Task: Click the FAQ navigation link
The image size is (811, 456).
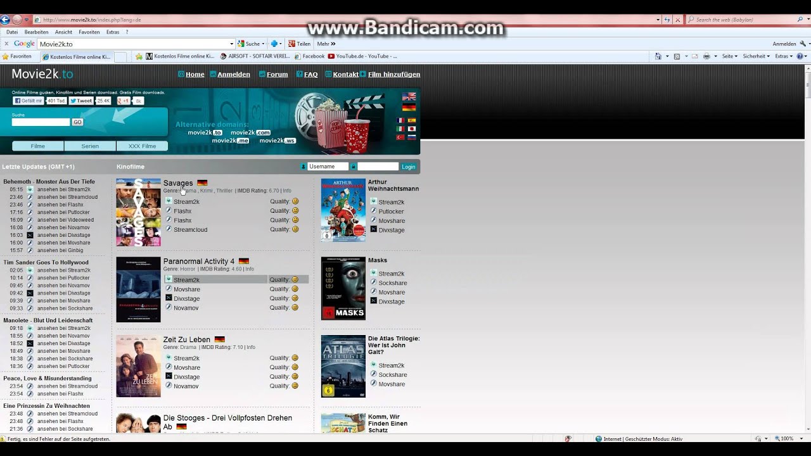Action: 310,74
